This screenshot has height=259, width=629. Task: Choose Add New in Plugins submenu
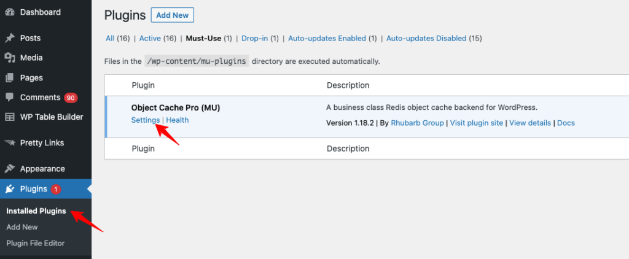coord(22,227)
